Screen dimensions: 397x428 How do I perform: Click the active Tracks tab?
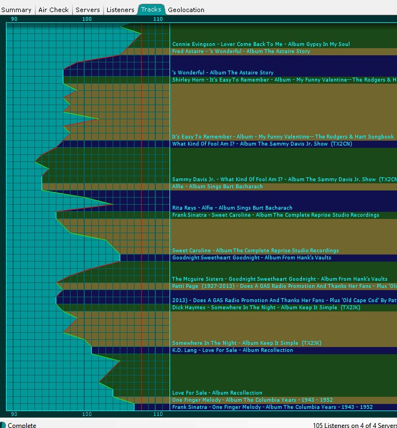click(x=151, y=9)
